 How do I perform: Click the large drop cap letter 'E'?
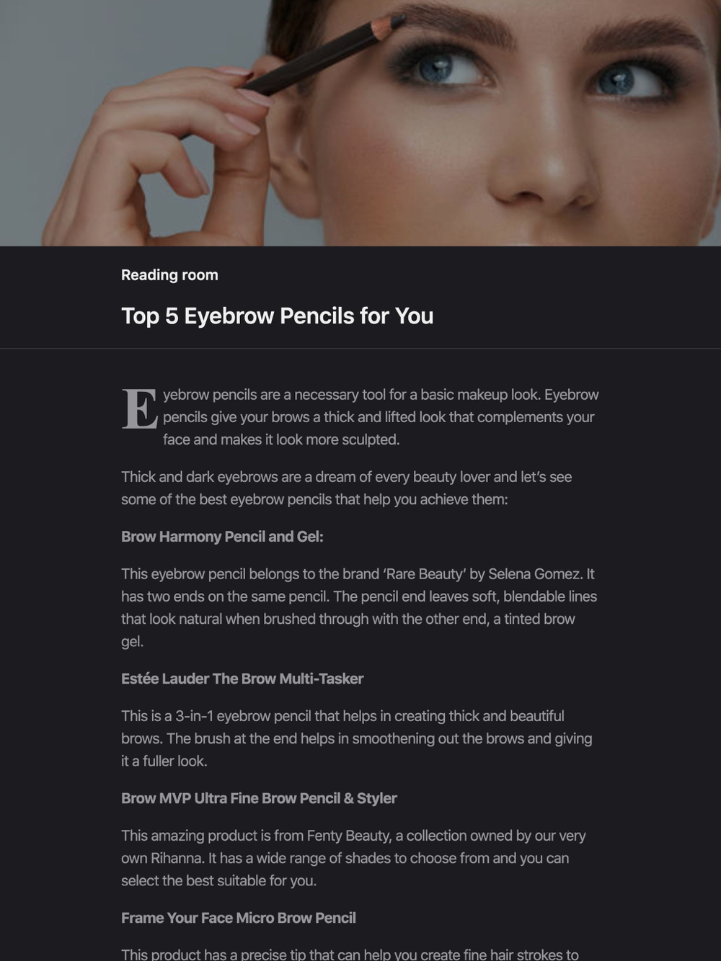139,410
